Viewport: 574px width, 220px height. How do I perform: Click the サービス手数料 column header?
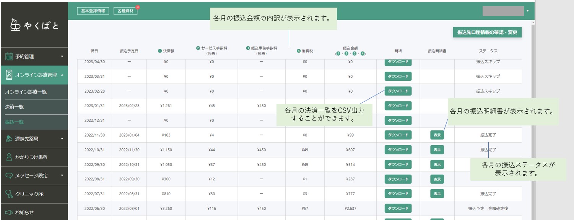[211, 51]
